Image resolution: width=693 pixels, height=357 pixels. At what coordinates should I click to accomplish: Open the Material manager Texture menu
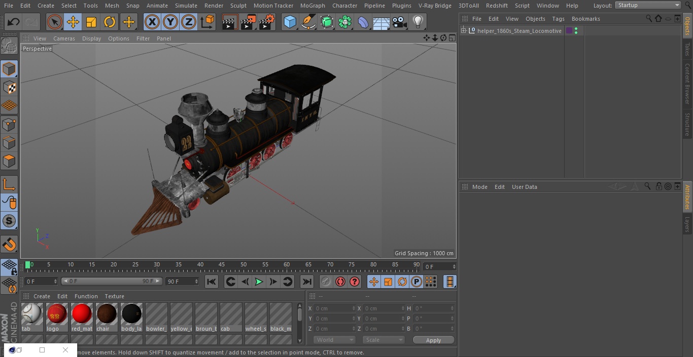click(x=114, y=296)
